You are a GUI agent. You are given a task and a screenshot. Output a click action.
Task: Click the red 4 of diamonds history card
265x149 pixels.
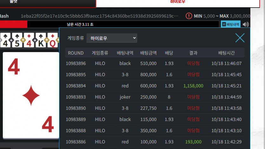click(x=29, y=40)
